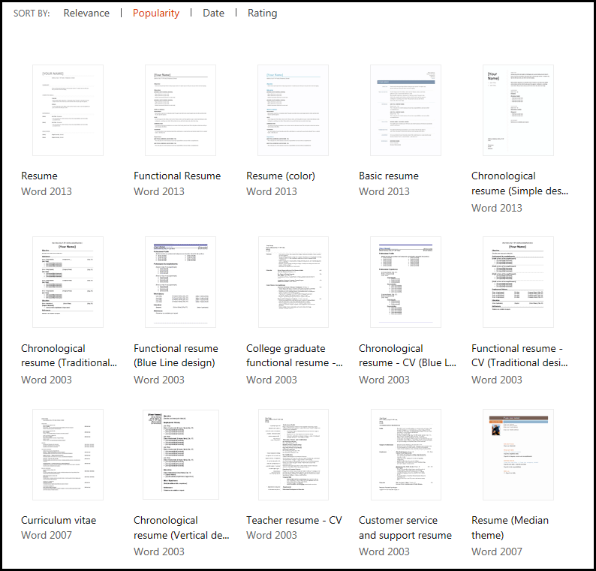Click 'Chronological resume (Traditional...' title link

(x=69, y=356)
